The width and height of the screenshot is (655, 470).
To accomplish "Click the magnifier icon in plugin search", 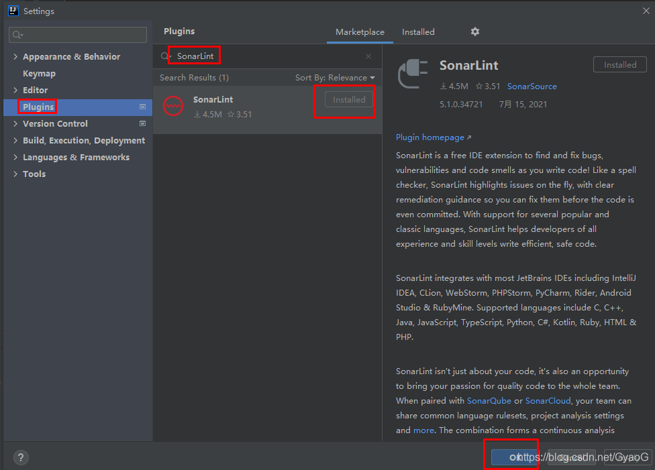I will pos(165,56).
